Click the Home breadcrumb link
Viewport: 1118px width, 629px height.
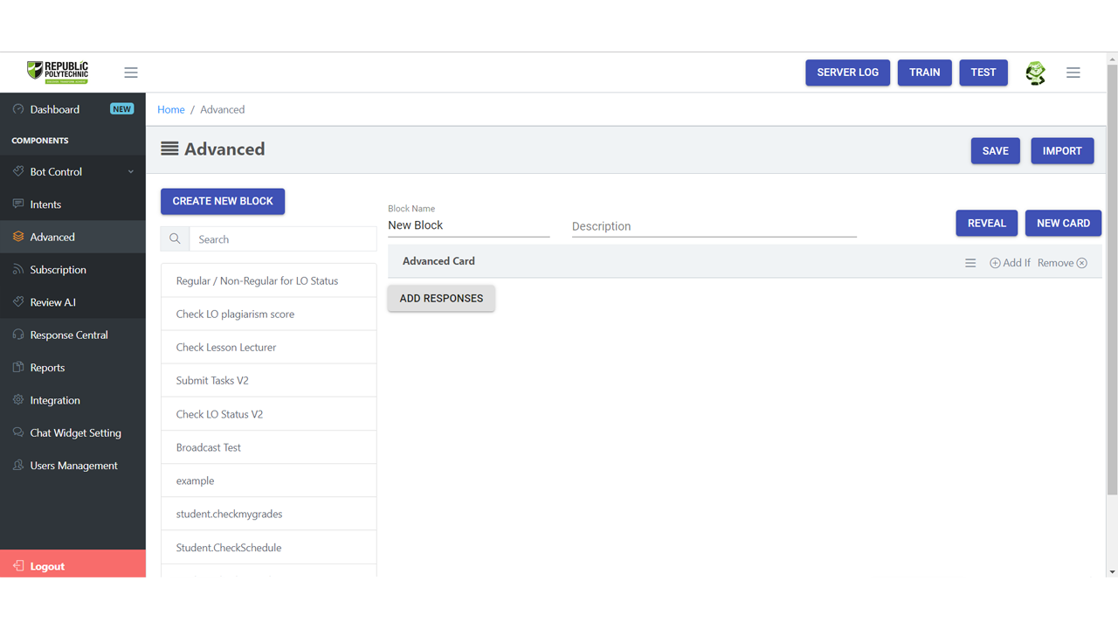[170, 109]
